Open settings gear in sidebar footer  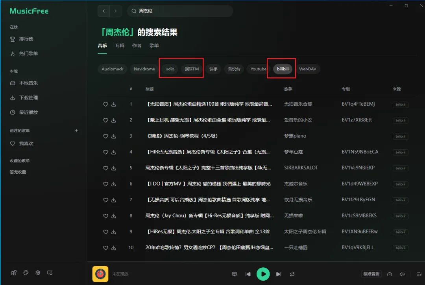click(38, 273)
